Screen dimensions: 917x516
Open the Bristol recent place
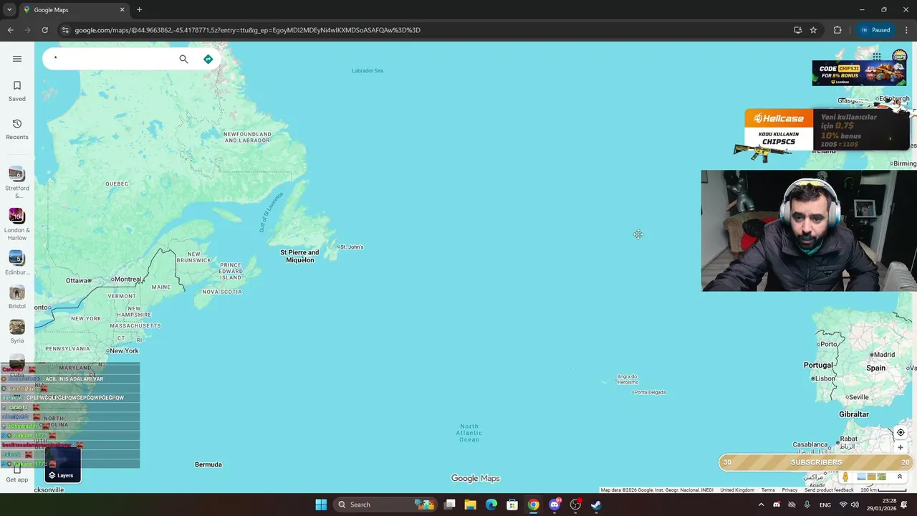point(17,297)
